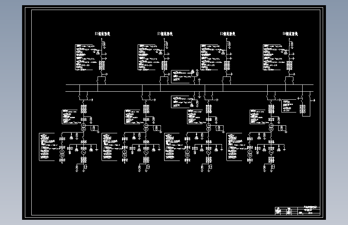The height and width of the screenshot is (225, 348).
Task: Click the first E1 feeder heading
Action: click(102, 34)
